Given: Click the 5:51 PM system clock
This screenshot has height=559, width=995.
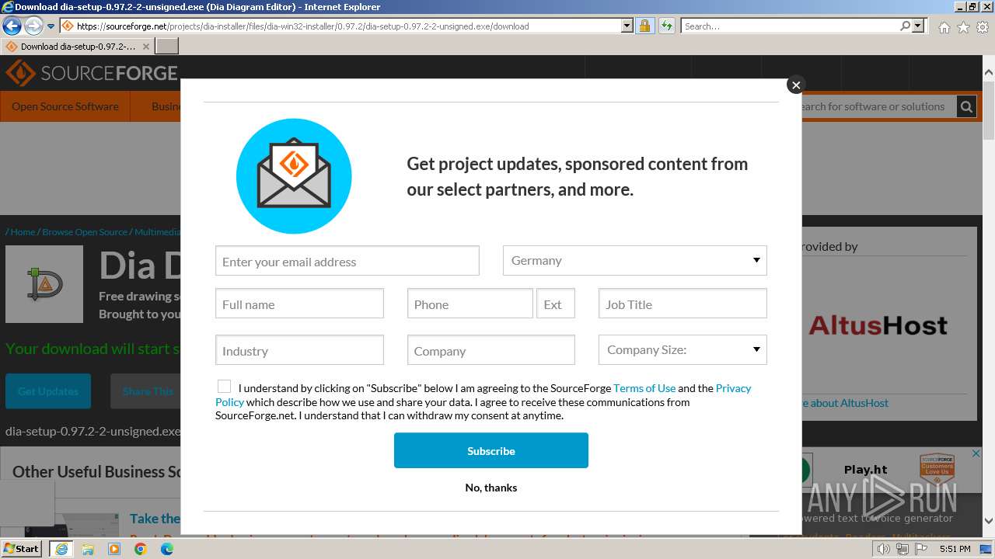Looking at the screenshot, I should click(x=955, y=549).
